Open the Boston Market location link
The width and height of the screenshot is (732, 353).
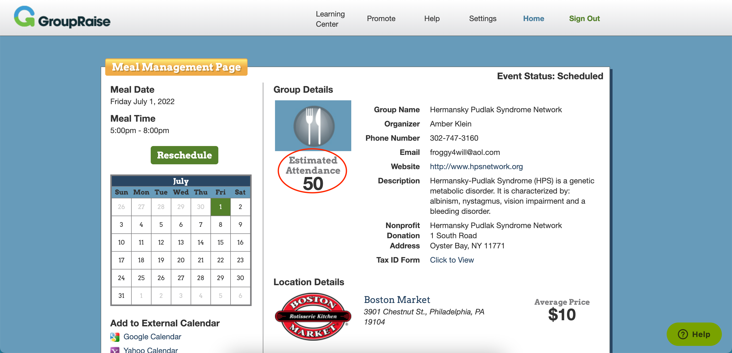click(397, 300)
